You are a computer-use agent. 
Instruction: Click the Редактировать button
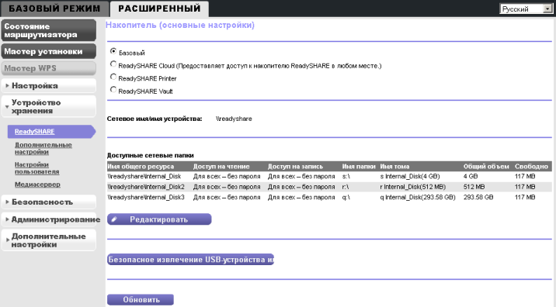tap(159, 219)
